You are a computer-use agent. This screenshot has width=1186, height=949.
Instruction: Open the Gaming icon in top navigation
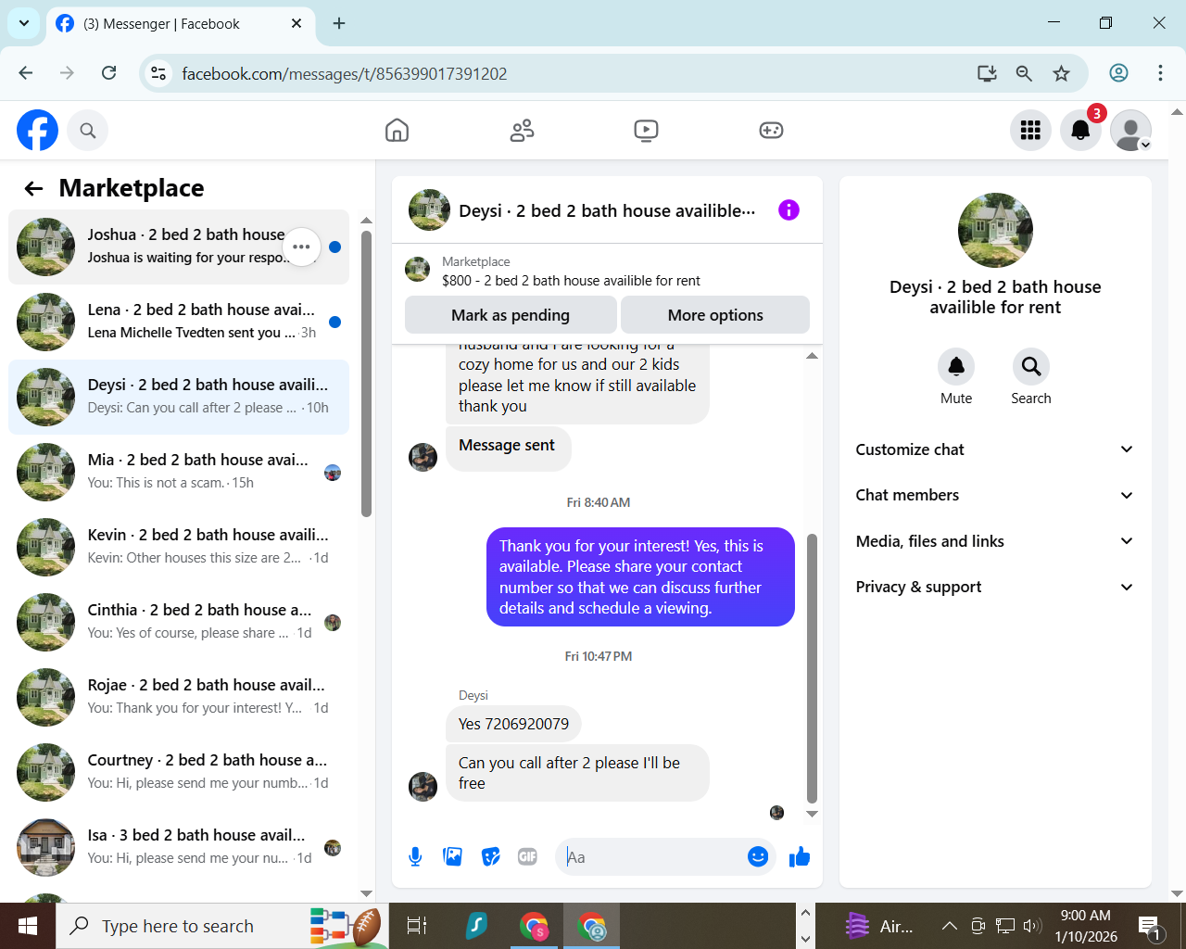(771, 131)
